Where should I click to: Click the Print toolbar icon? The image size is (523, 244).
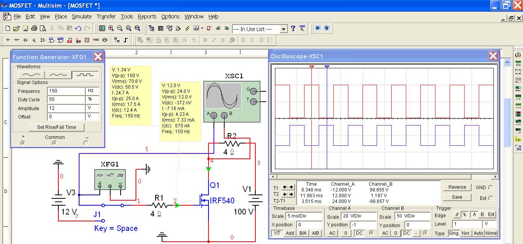pyautogui.click(x=34, y=28)
